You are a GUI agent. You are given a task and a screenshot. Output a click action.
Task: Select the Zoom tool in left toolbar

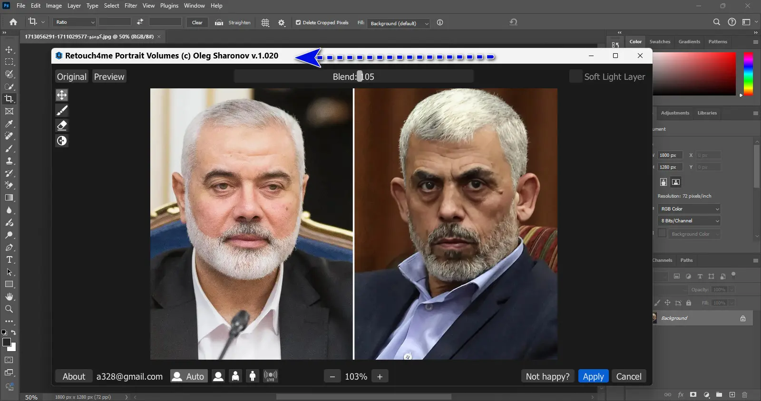(x=9, y=309)
